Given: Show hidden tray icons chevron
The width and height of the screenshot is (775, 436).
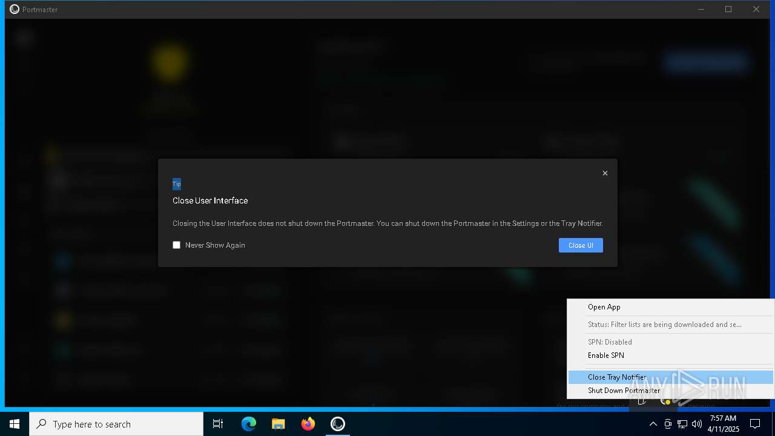Looking at the screenshot, I should (x=653, y=424).
